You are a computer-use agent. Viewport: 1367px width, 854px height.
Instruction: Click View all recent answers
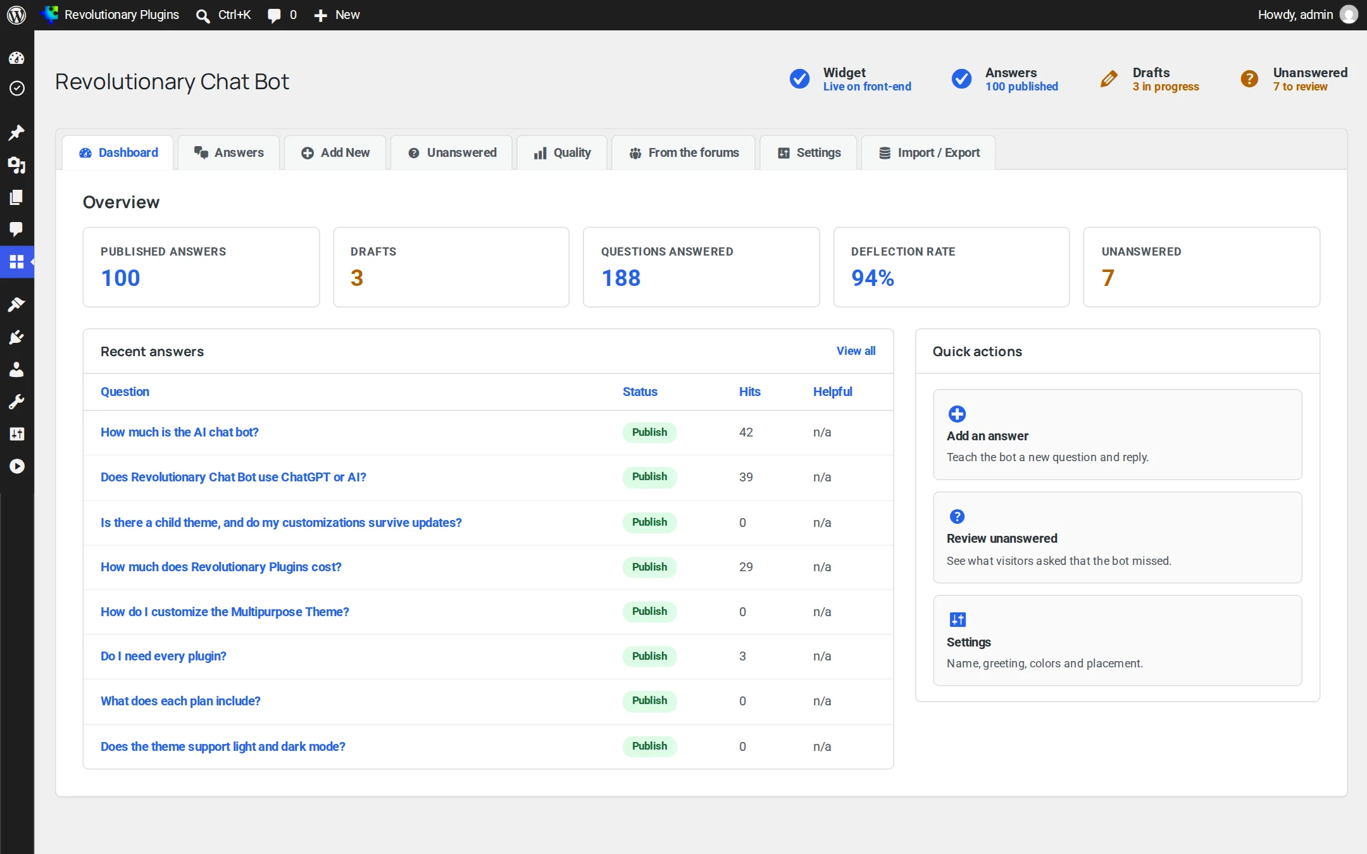[x=856, y=351]
